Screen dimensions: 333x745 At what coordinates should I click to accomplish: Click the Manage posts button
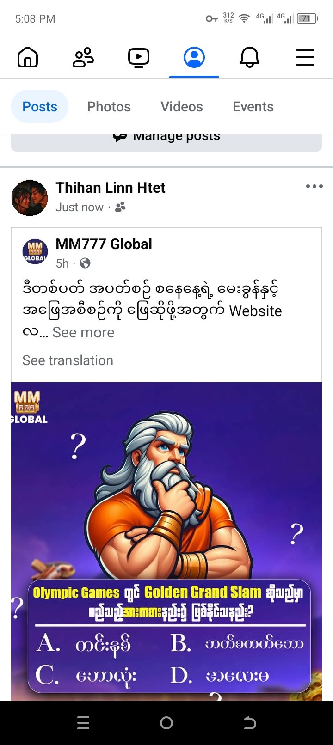point(166,142)
